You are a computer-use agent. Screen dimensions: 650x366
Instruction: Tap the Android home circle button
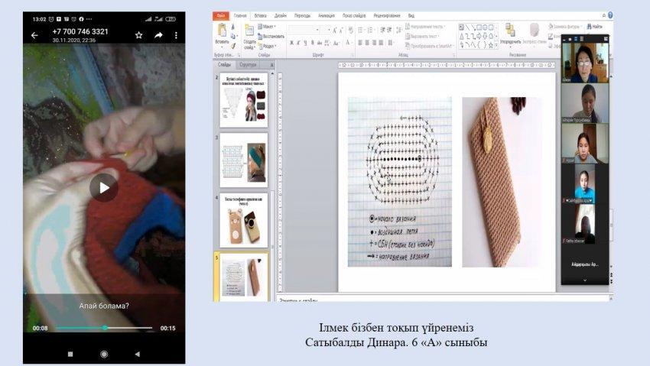tap(104, 354)
